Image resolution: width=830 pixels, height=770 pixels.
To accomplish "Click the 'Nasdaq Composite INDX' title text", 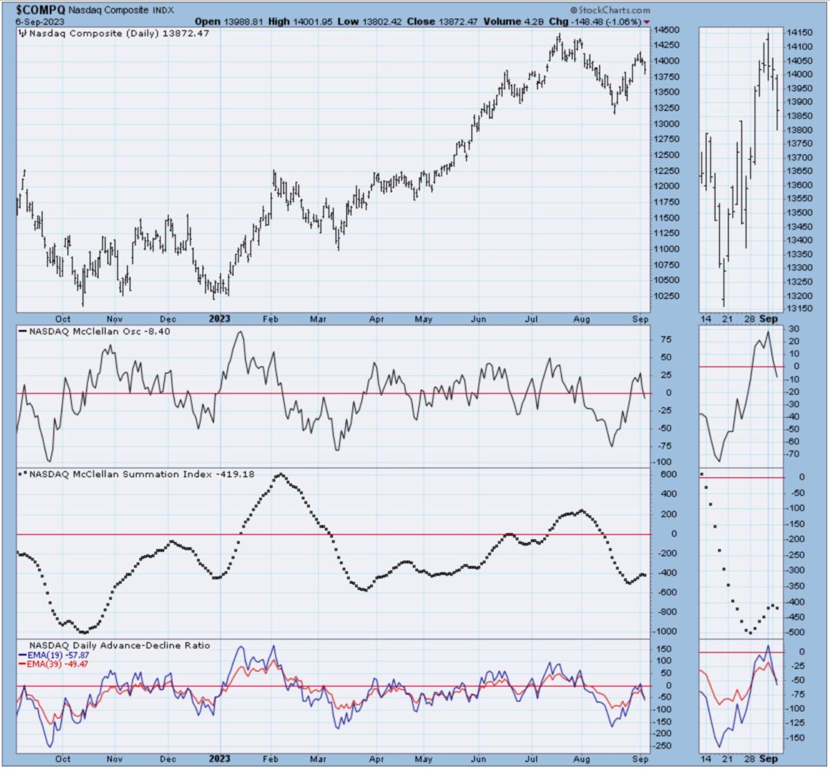I will (122, 10).
